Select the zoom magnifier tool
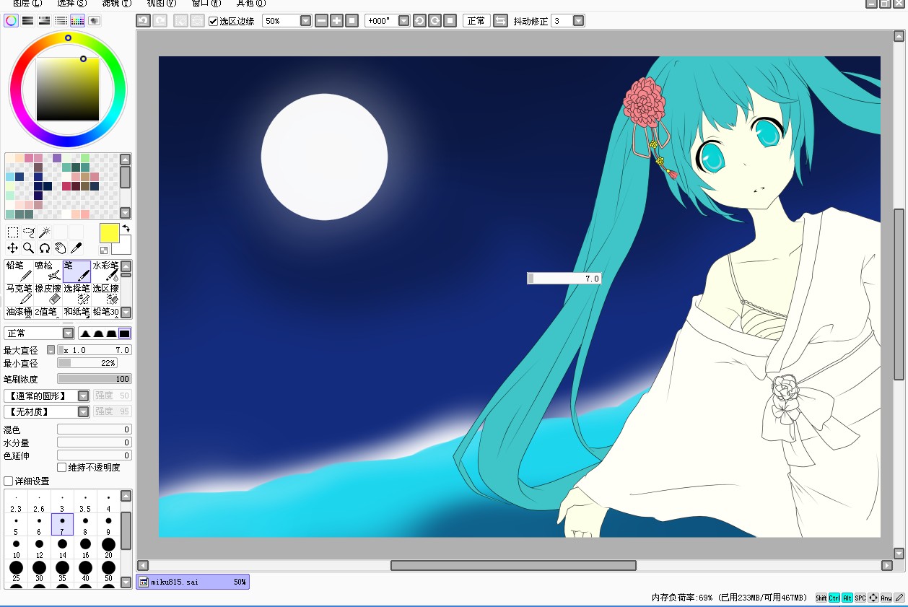This screenshot has height=607, width=908. [x=29, y=248]
